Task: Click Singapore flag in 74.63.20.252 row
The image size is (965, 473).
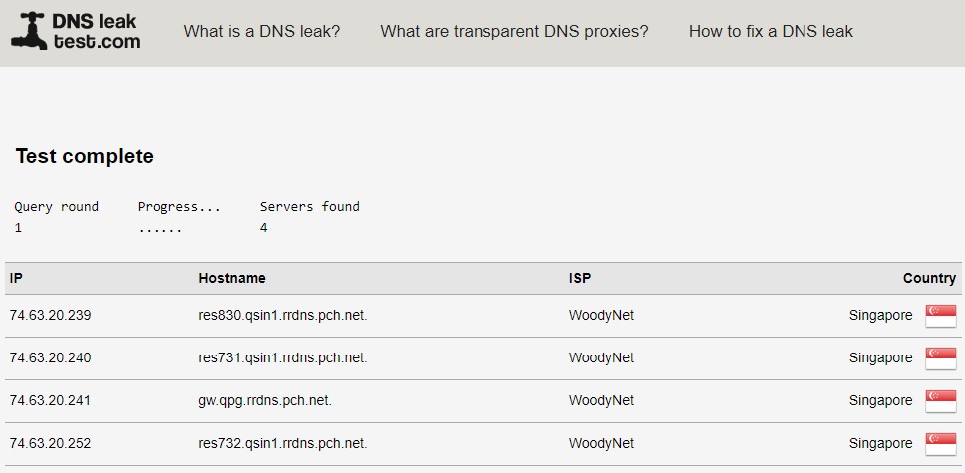Action: pyautogui.click(x=940, y=444)
